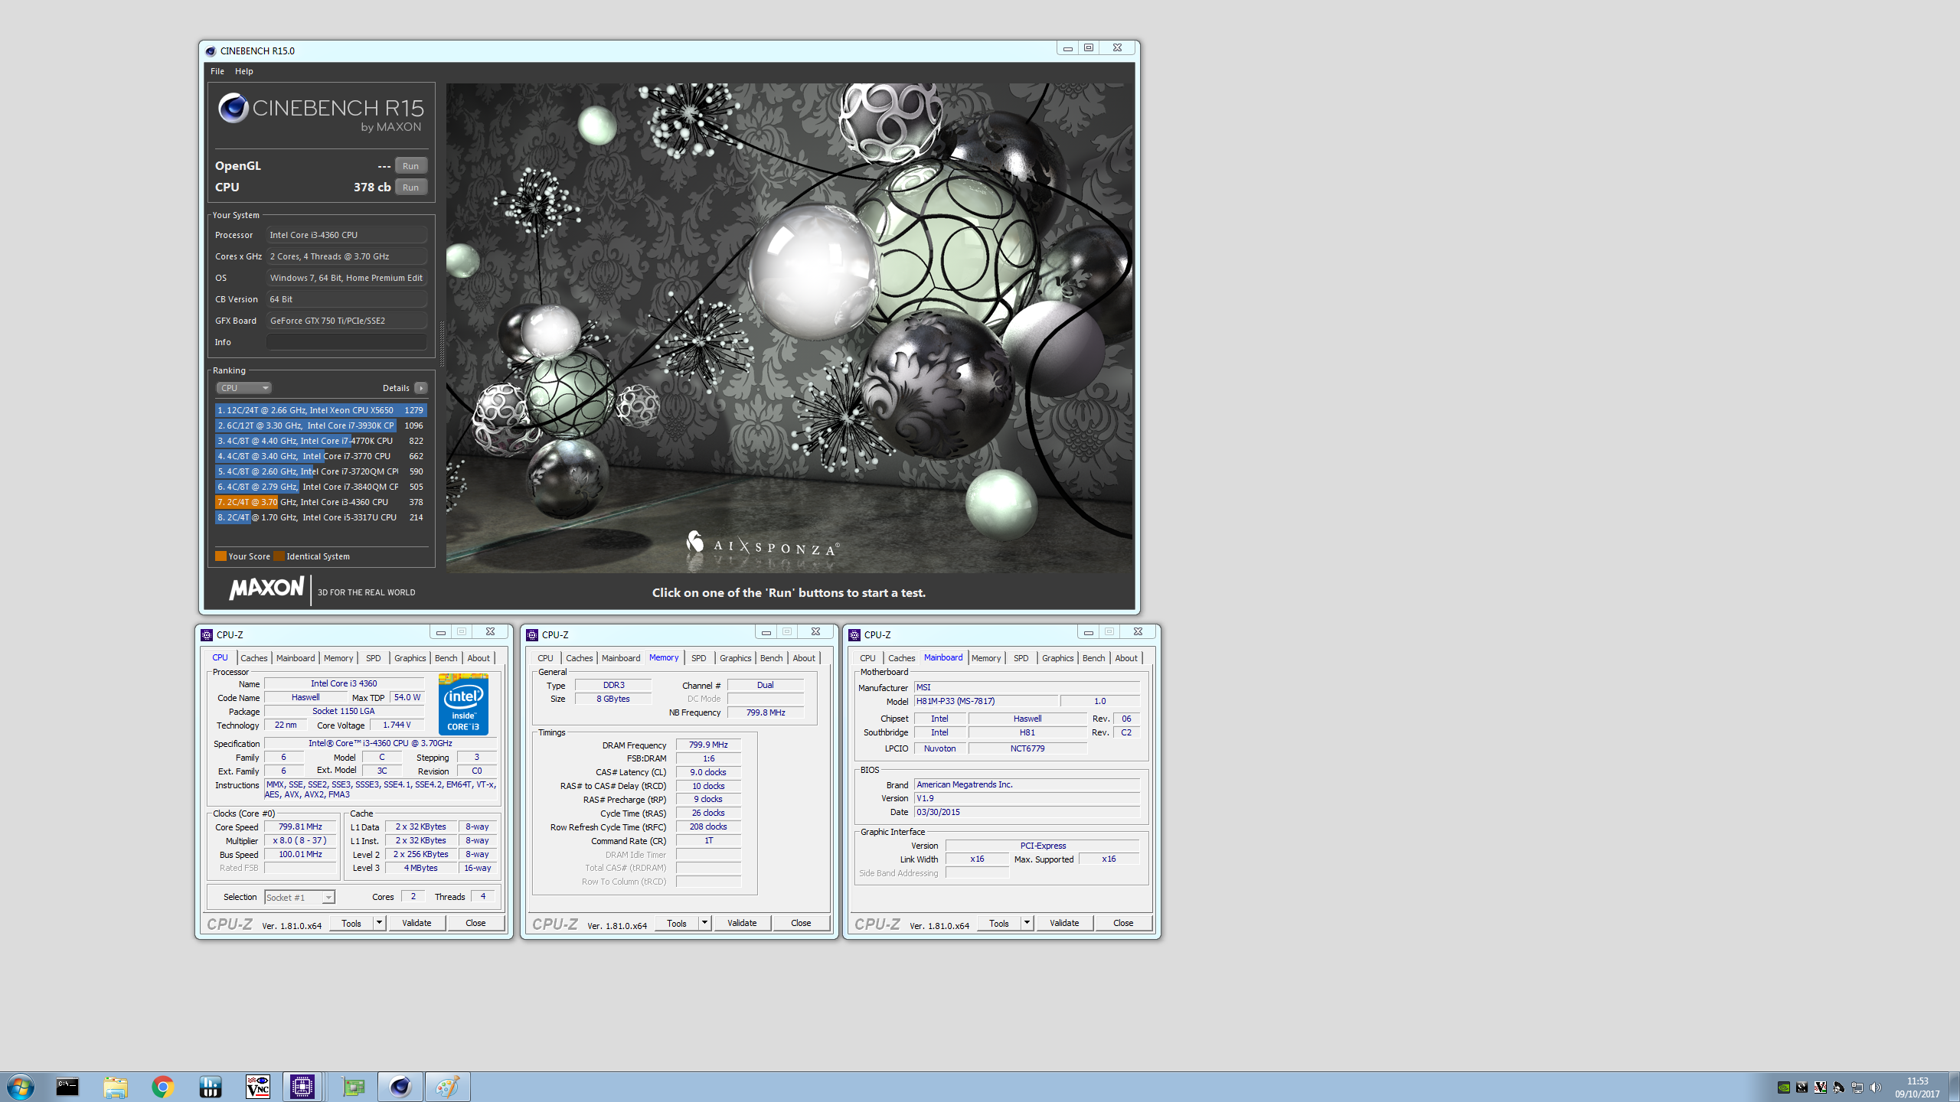
Task: Open Paint from the taskbar palette icon
Action: tap(448, 1087)
